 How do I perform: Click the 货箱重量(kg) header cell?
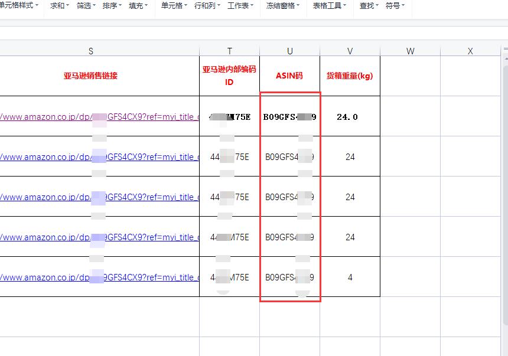pos(350,76)
